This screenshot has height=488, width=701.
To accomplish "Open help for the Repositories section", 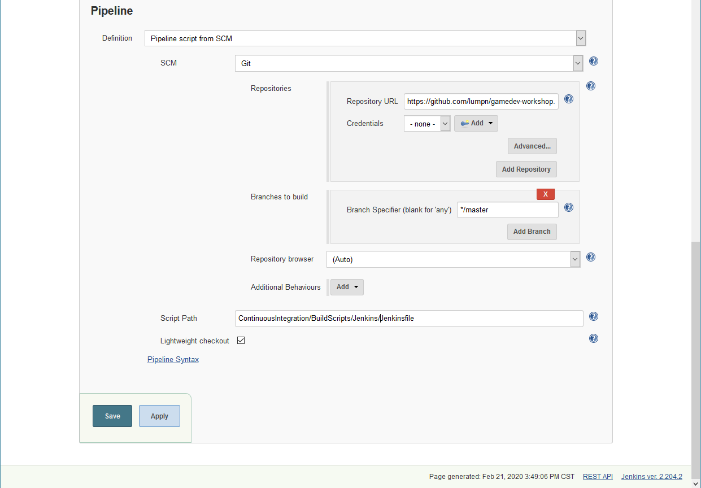I will (591, 86).
